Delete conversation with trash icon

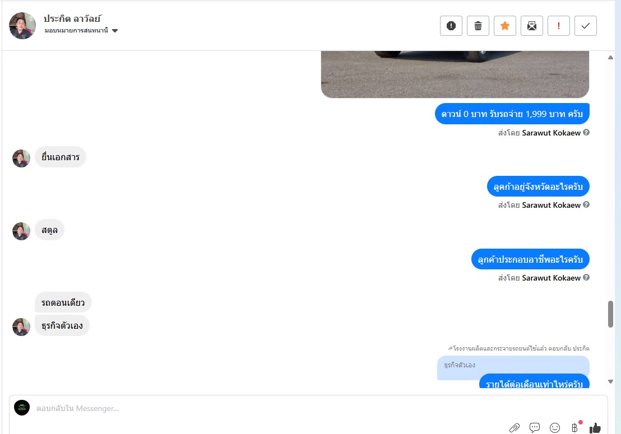coord(478,26)
